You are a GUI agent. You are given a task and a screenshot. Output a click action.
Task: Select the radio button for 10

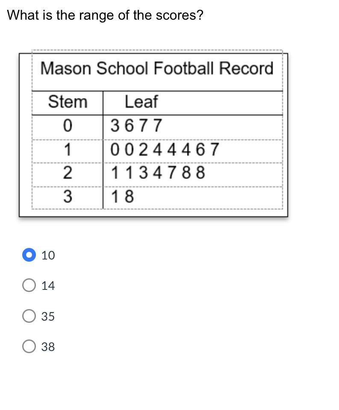coord(29,255)
